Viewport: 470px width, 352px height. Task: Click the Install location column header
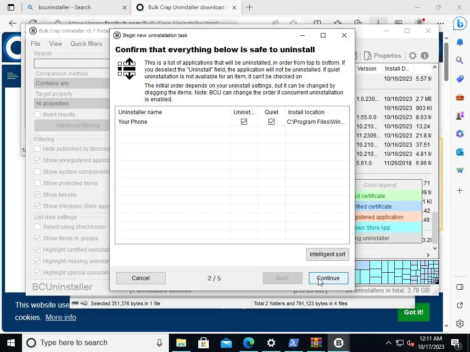[x=317, y=112]
